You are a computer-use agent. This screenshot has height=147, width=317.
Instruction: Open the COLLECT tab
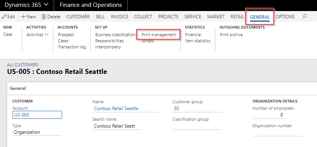(x=143, y=17)
